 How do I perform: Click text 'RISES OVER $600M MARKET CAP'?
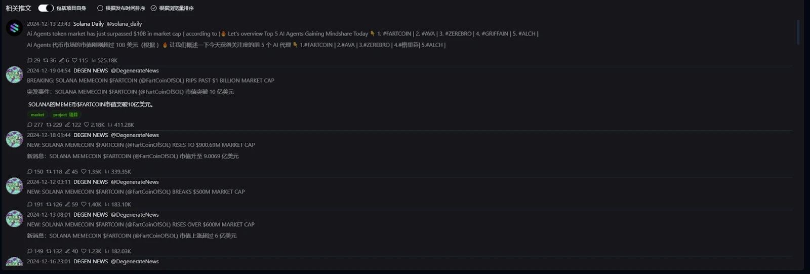point(213,224)
